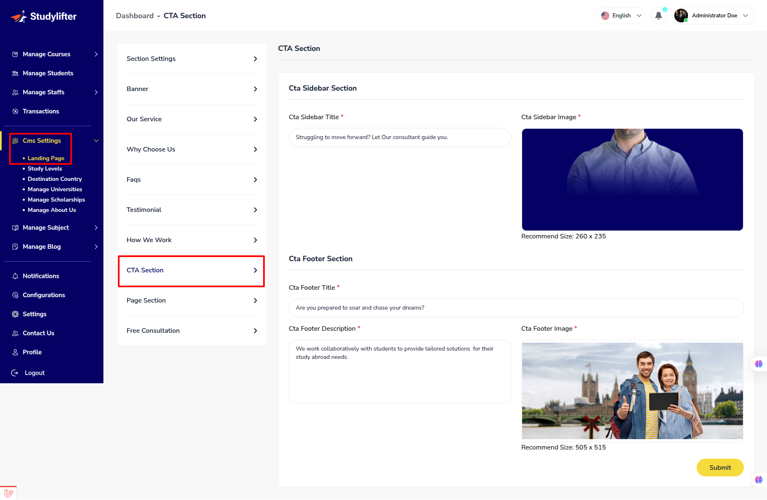Screen dimensions: 767x500
Task: Go to Manage Scholarships submenu
Action: click(x=56, y=200)
